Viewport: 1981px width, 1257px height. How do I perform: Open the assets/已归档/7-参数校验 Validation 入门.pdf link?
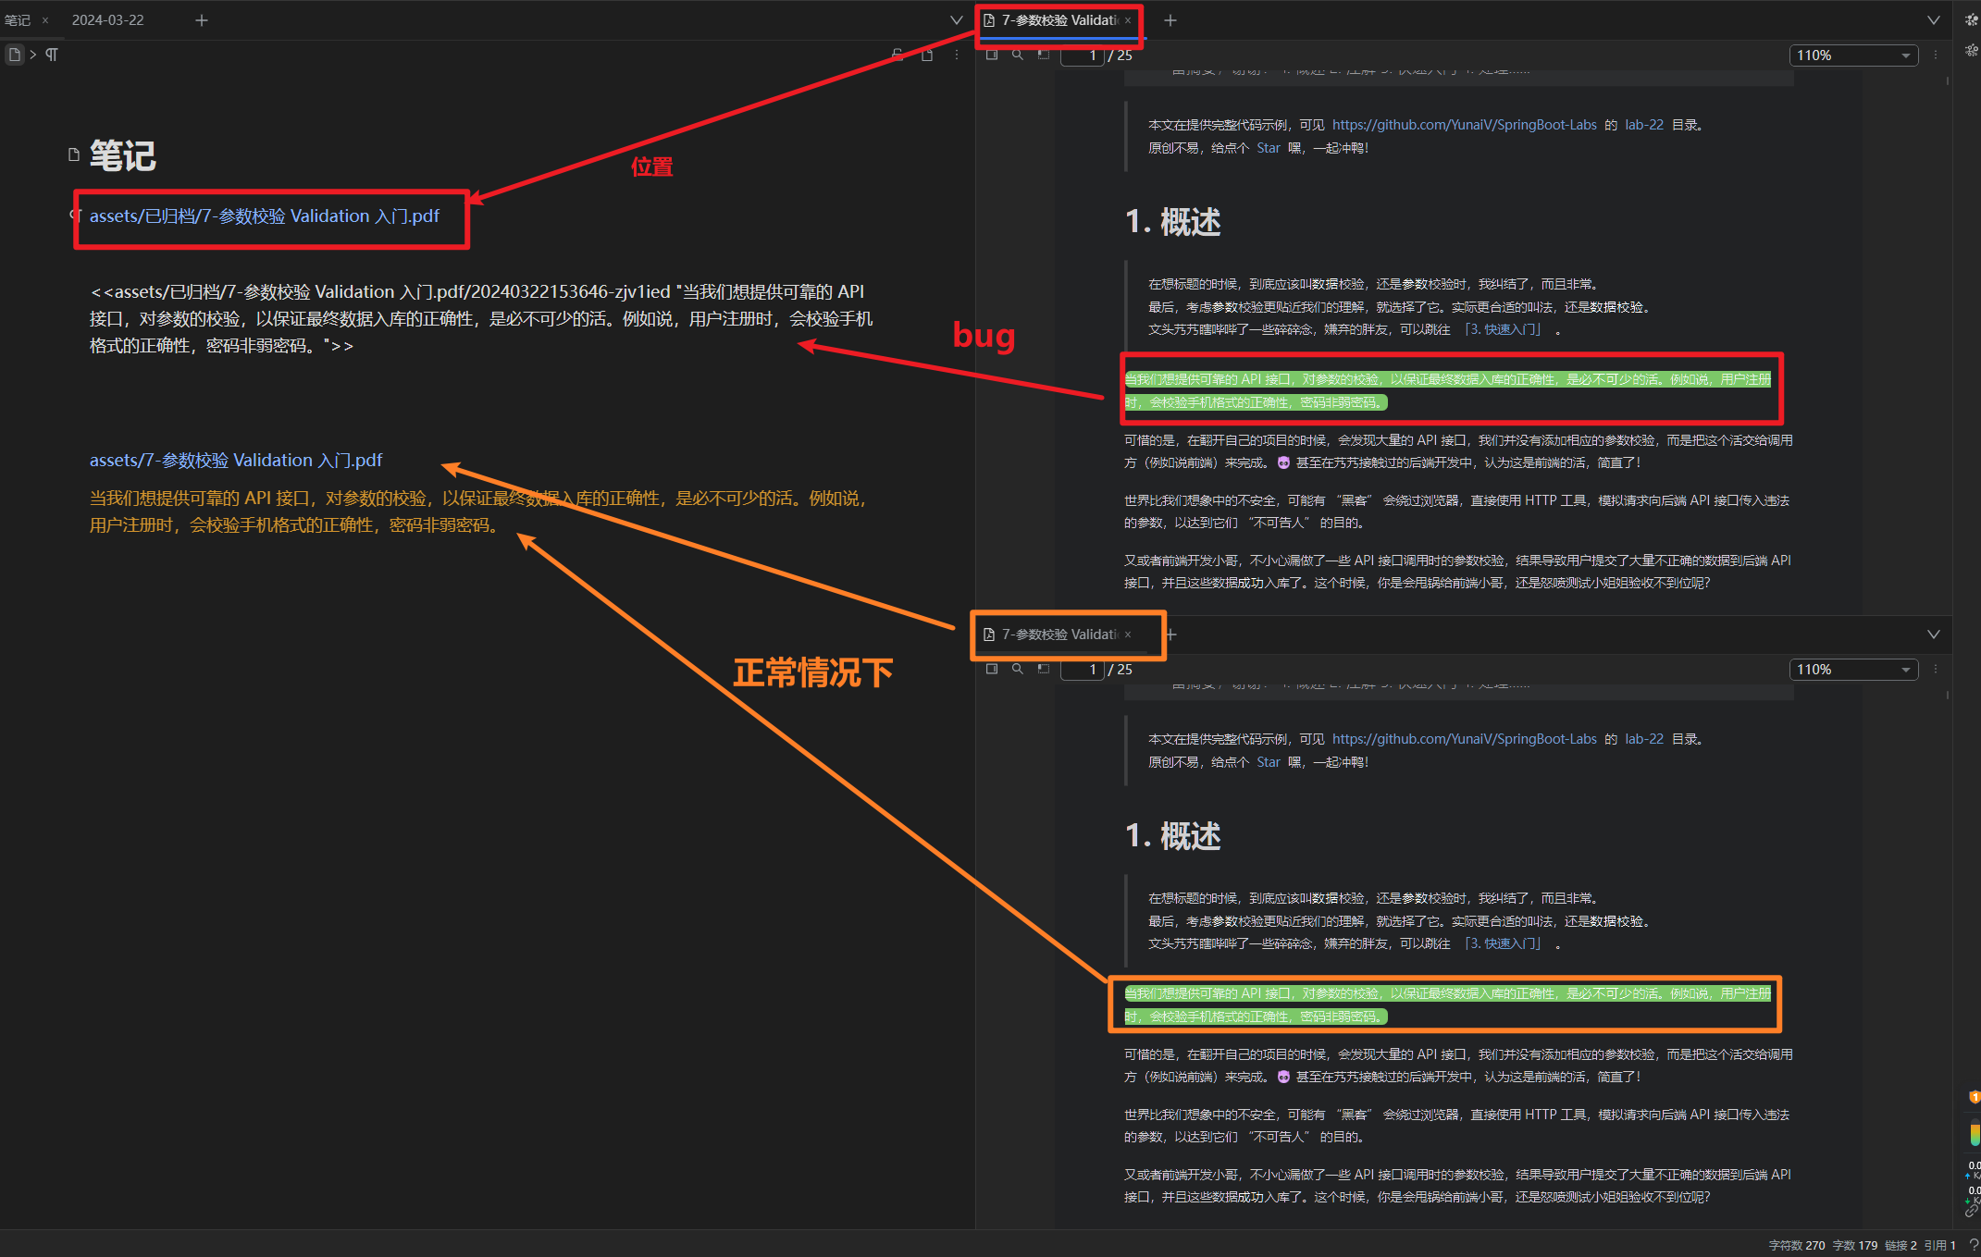click(264, 216)
